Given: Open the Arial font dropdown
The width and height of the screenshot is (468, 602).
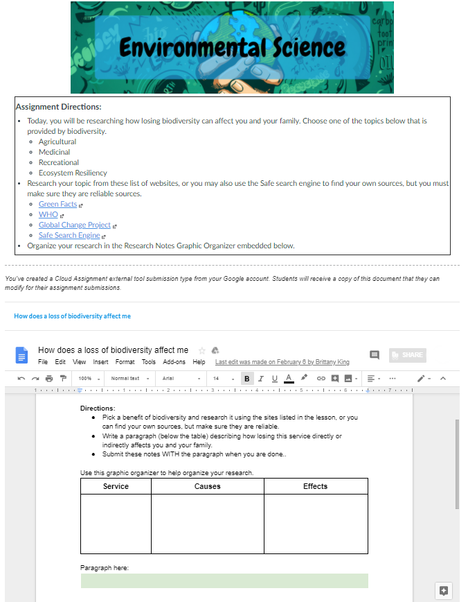Looking at the screenshot, I should 180,379.
